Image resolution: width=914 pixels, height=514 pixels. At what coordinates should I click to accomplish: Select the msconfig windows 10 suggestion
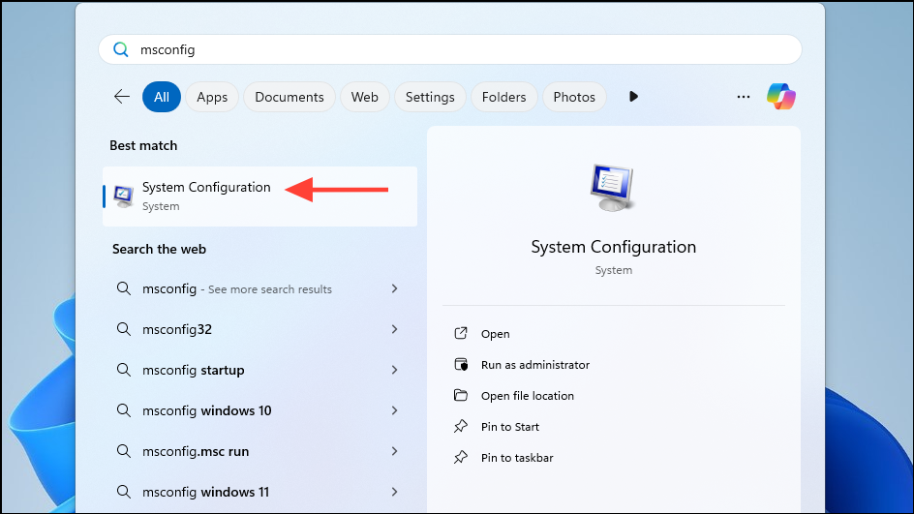(260, 410)
